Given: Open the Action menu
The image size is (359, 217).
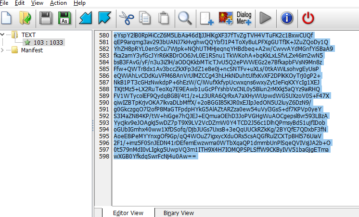Looking at the screenshot, I should pos(58,3).
